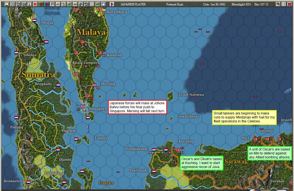
Task: Select the Japanese flag base at Miri
Action: pos(255,139)
